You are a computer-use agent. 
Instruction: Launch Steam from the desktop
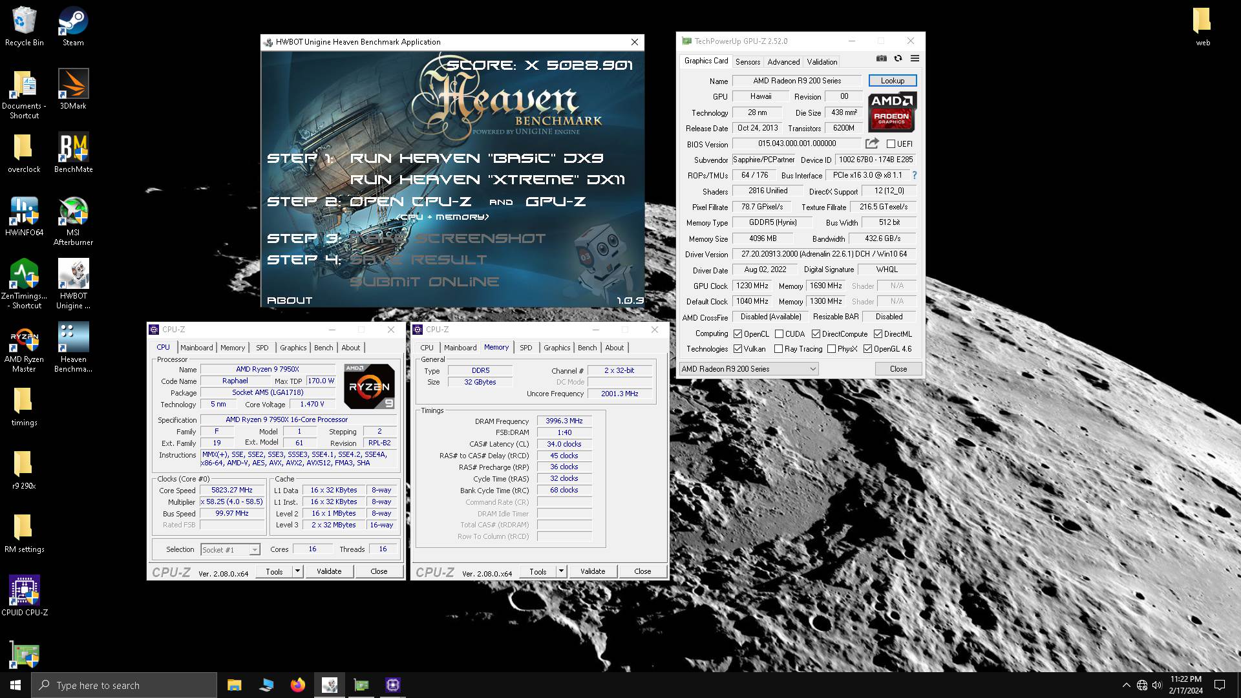73,26
